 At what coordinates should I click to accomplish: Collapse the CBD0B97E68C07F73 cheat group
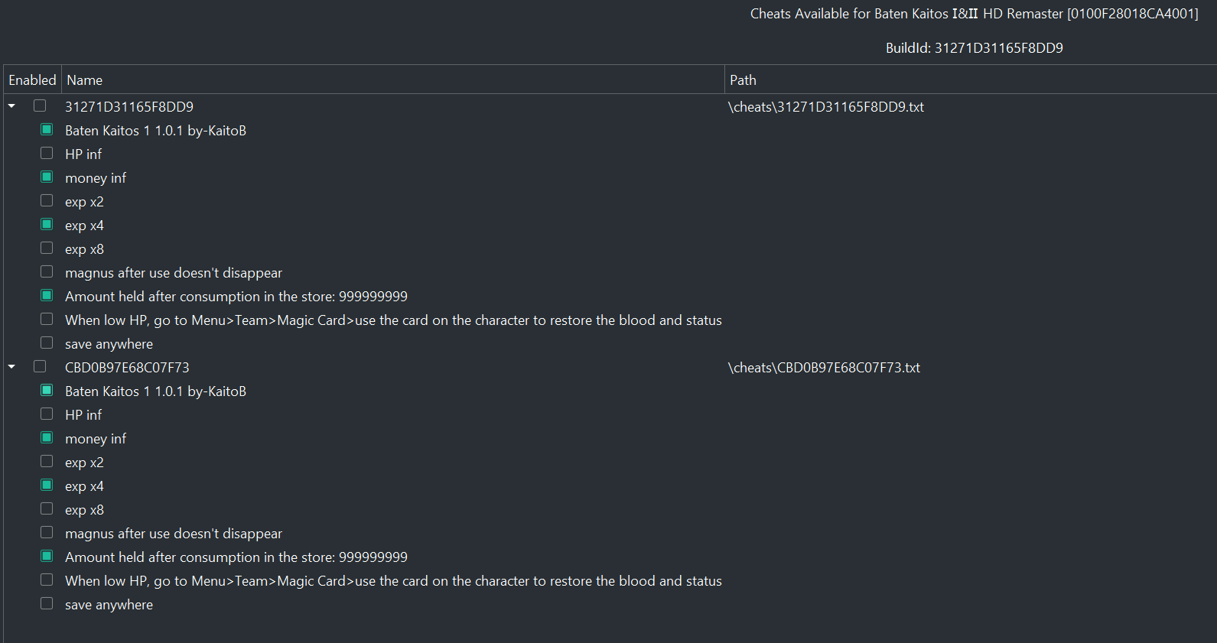[11, 367]
